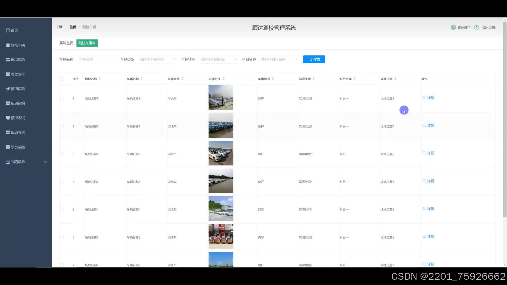507x285 pixels.
Task: Sort the table by the 车辆类型 column
Action: (182, 79)
